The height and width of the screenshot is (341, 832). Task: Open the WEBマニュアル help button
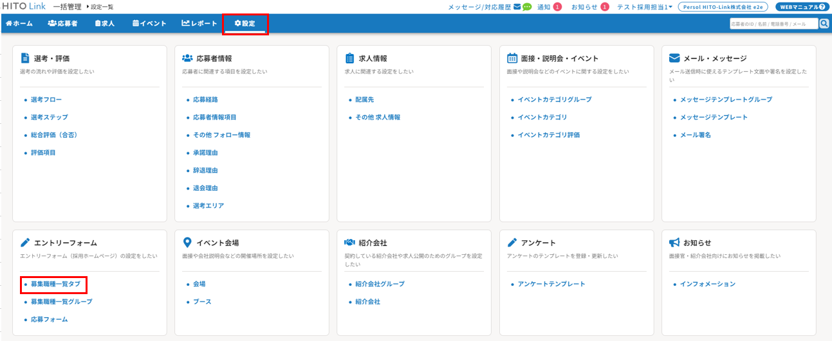[x=801, y=7]
